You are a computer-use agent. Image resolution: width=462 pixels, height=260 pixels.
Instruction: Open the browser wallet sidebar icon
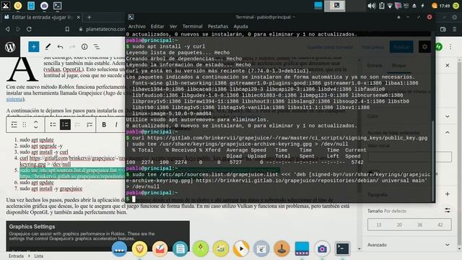(x=443, y=29)
